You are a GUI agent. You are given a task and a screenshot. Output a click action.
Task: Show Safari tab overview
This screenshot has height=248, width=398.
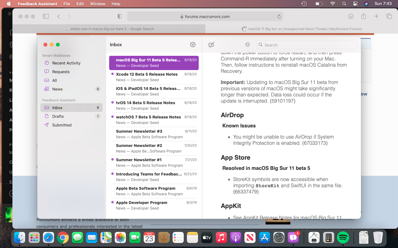(x=389, y=16)
